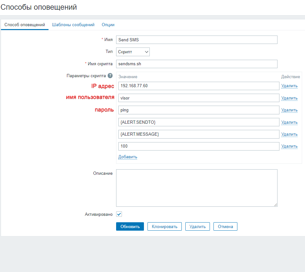Click the parameter field containing 100
This screenshot has width=305, height=272.
(x=199, y=146)
